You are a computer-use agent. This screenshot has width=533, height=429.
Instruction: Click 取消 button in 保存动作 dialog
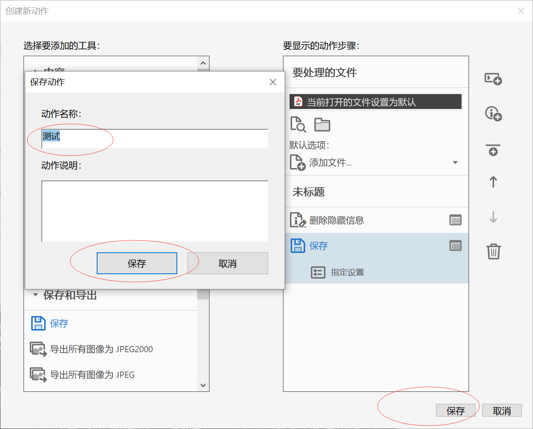[228, 263]
